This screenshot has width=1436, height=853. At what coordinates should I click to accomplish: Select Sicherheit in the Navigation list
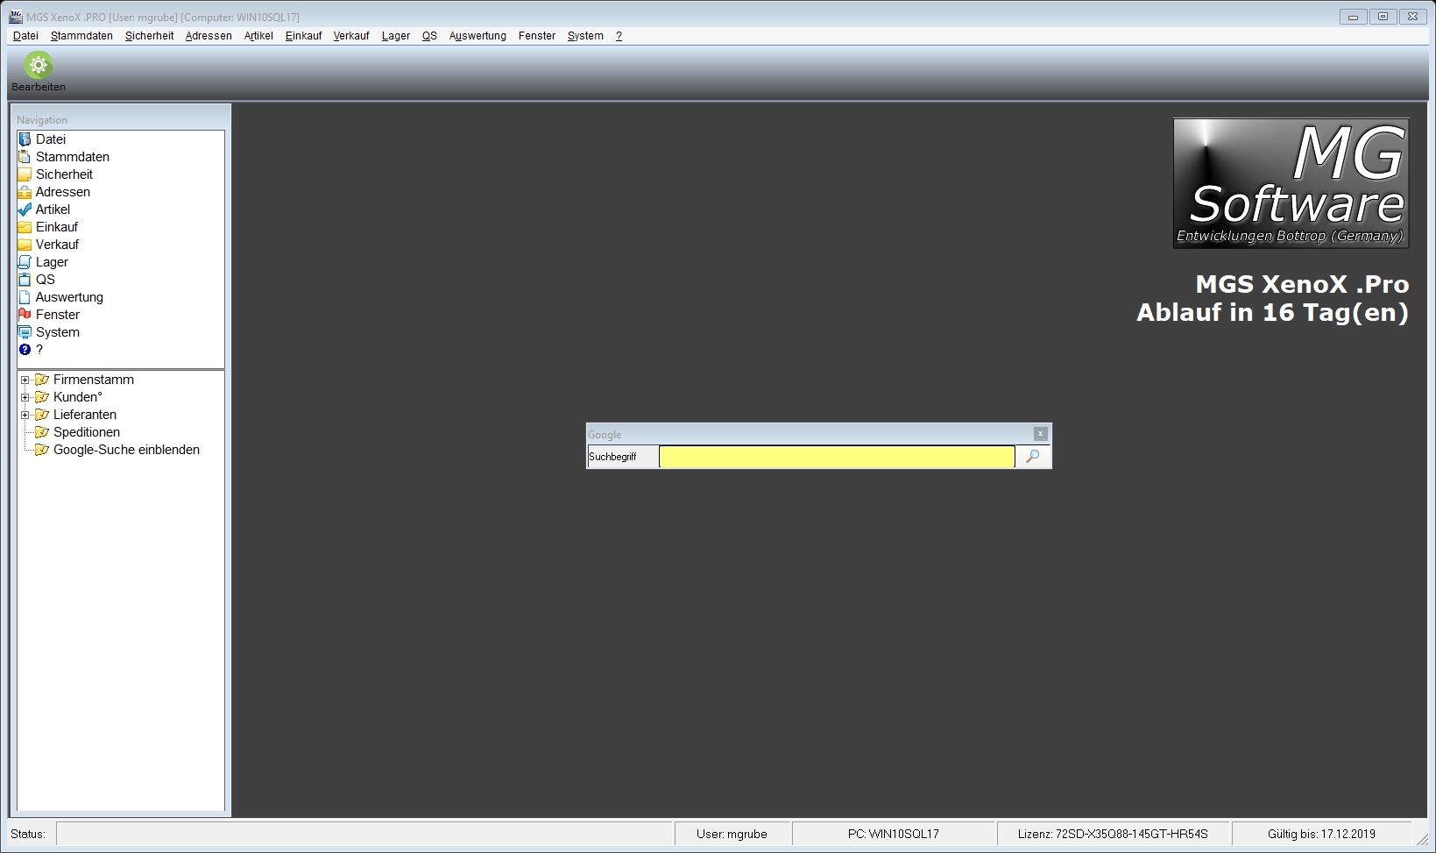click(x=64, y=174)
